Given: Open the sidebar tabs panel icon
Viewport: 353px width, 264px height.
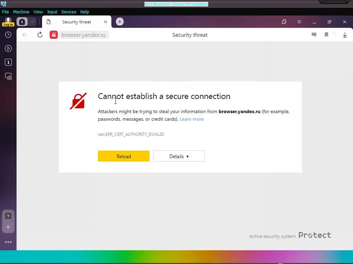Looking at the screenshot, I should tap(8, 63).
